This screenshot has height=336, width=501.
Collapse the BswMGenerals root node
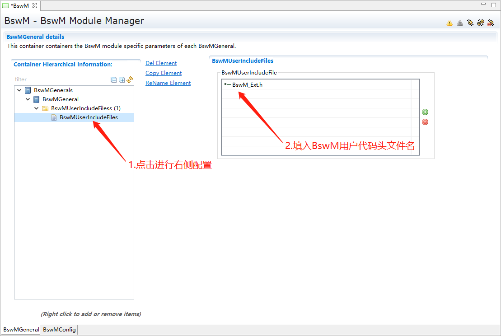point(19,90)
